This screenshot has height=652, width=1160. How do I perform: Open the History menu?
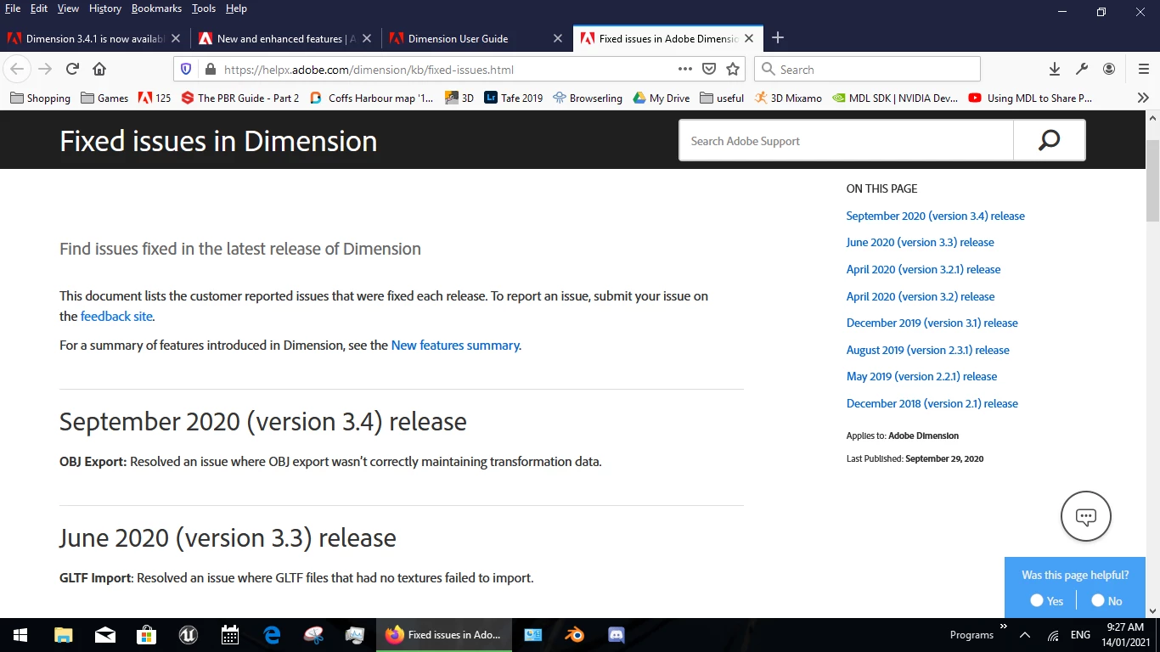coord(105,8)
